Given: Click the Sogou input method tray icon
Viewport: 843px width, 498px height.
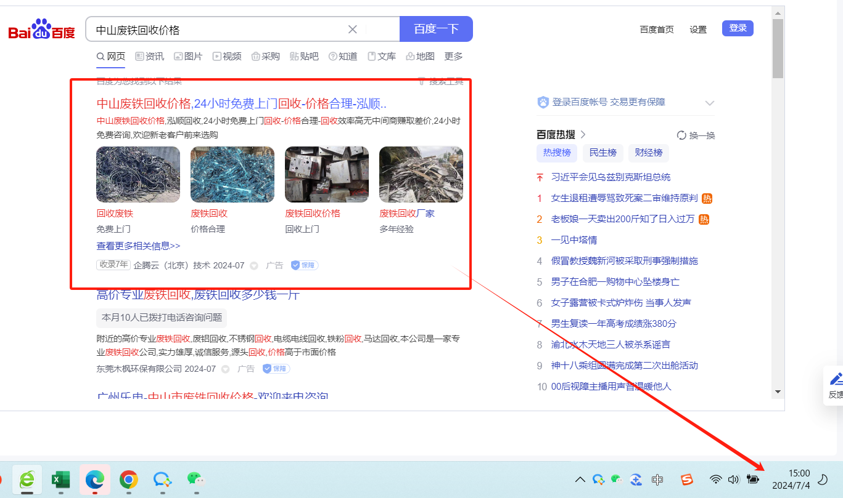Looking at the screenshot, I should tap(686, 480).
